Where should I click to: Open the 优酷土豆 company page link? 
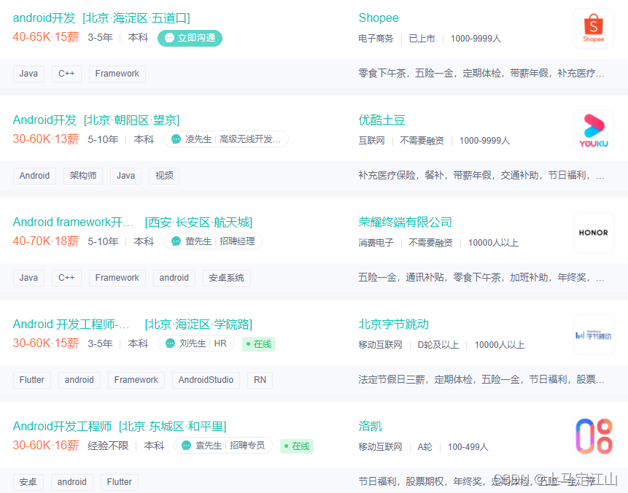[x=381, y=120]
